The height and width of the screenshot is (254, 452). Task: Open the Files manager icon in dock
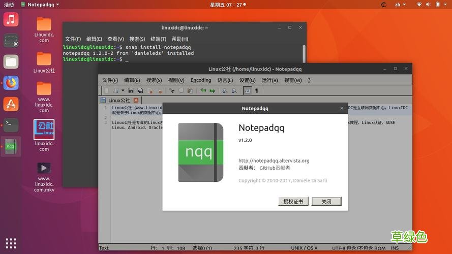(11, 61)
